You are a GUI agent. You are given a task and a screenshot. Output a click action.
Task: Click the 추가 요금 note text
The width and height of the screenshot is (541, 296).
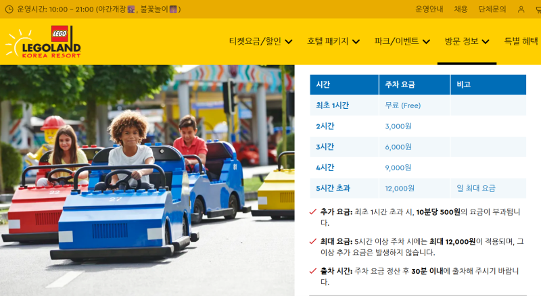pos(420,218)
